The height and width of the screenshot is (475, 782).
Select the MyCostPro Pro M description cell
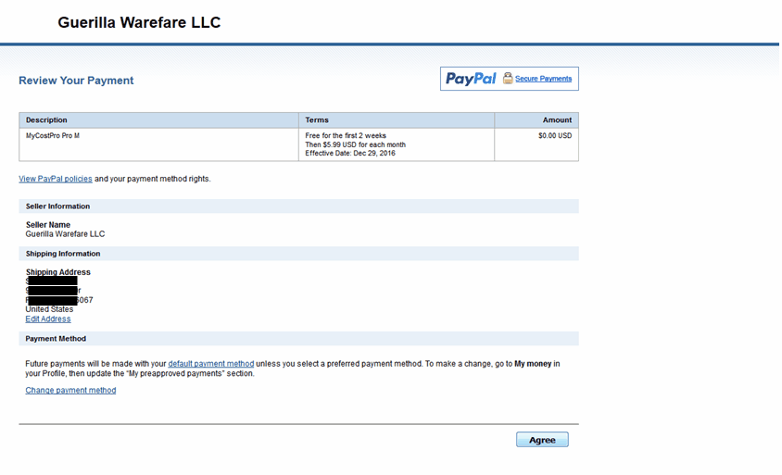pyautogui.click(x=158, y=144)
